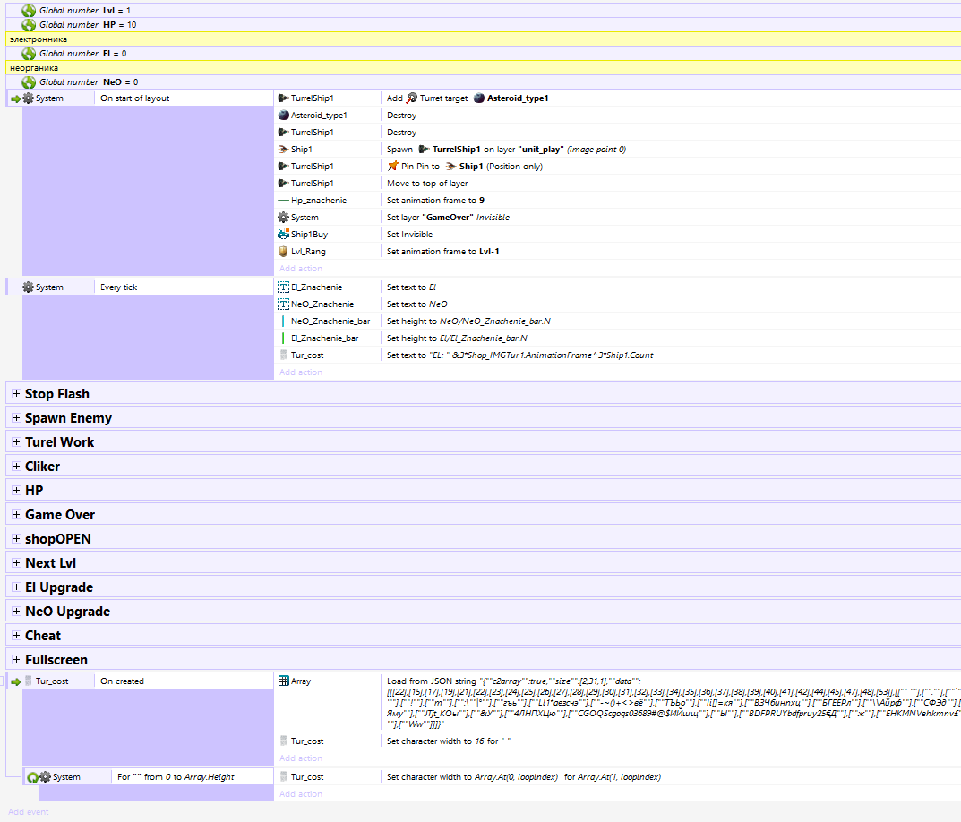The image size is (961, 822).
Task: Expand the Cliker group
Action: point(16,467)
